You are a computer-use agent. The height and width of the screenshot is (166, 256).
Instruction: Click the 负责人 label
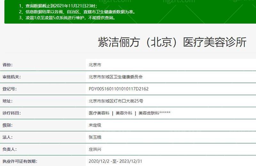(10, 149)
